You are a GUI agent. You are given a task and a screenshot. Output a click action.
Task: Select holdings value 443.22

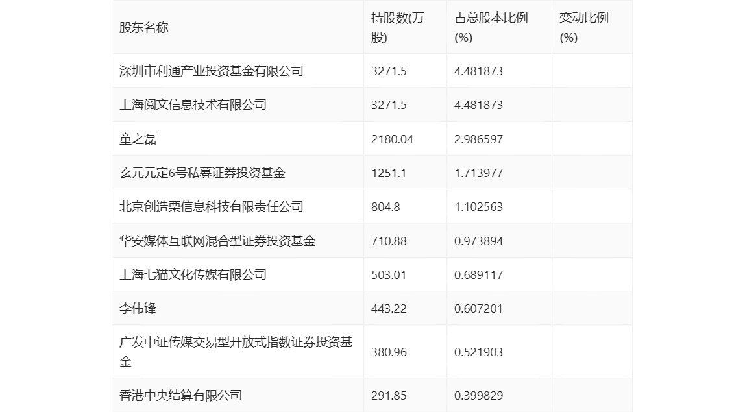(389, 308)
